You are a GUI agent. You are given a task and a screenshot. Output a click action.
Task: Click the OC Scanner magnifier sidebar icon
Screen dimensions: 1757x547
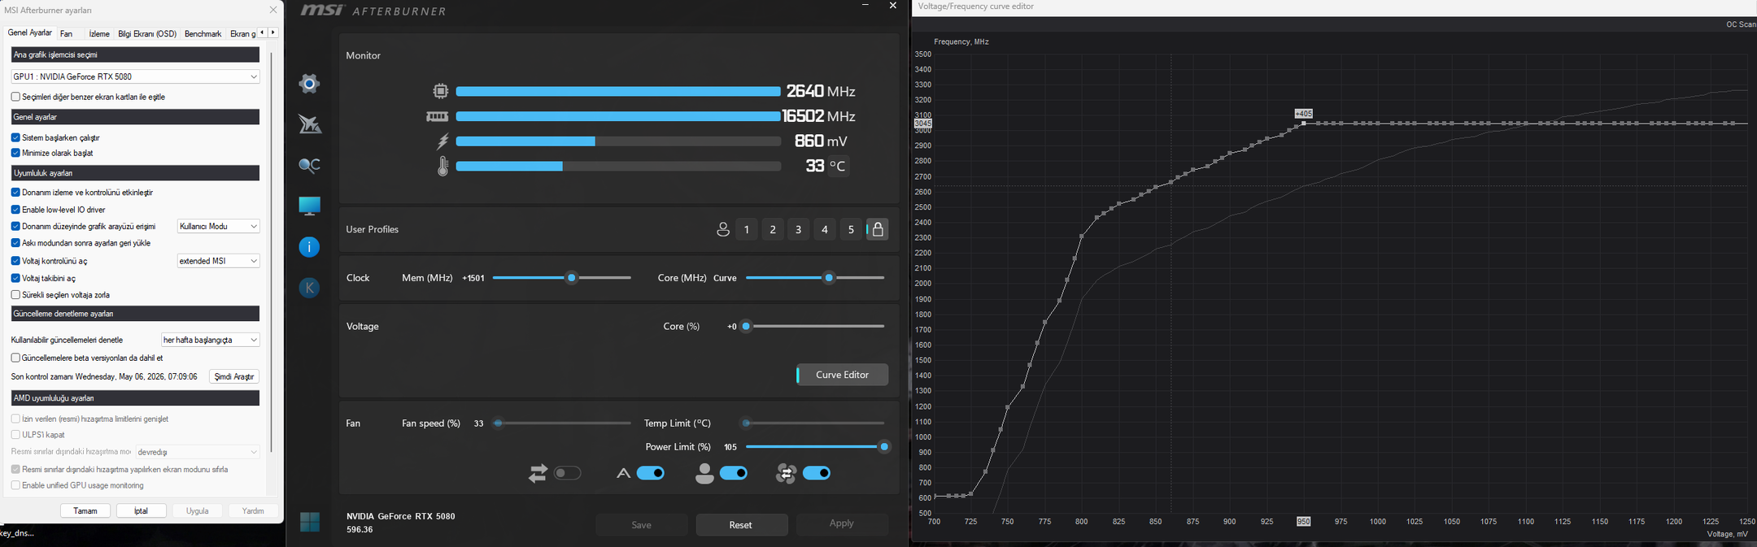click(309, 165)
